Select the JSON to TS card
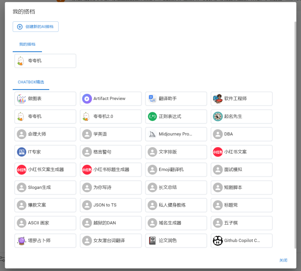Image resolution: width=301 pixels, height=271 pixels. [111, 205]
